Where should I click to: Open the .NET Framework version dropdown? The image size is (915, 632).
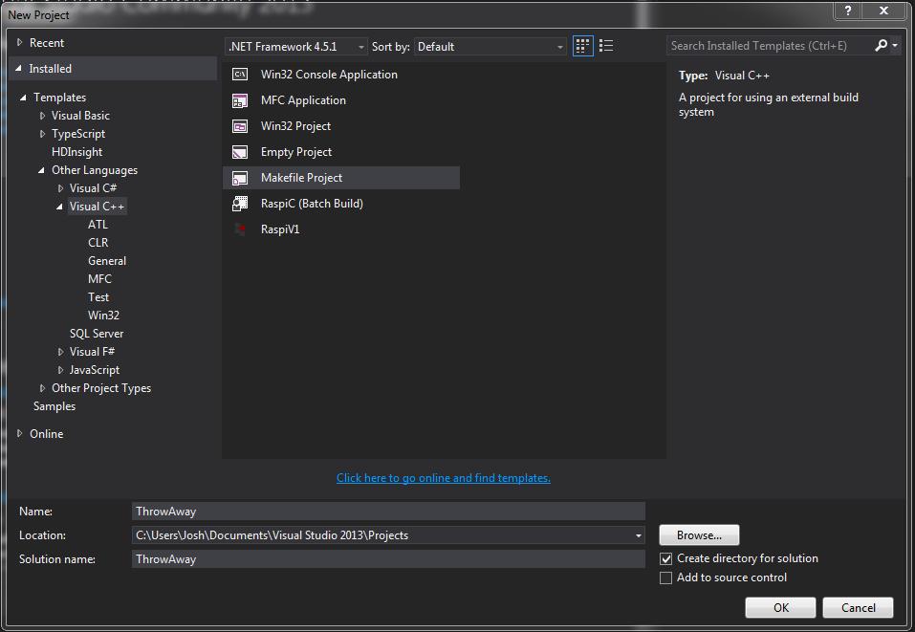(x=296, y=46)
